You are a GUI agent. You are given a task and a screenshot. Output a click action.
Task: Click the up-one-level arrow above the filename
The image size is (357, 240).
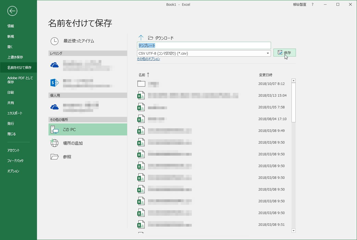(x=141, y=38)
